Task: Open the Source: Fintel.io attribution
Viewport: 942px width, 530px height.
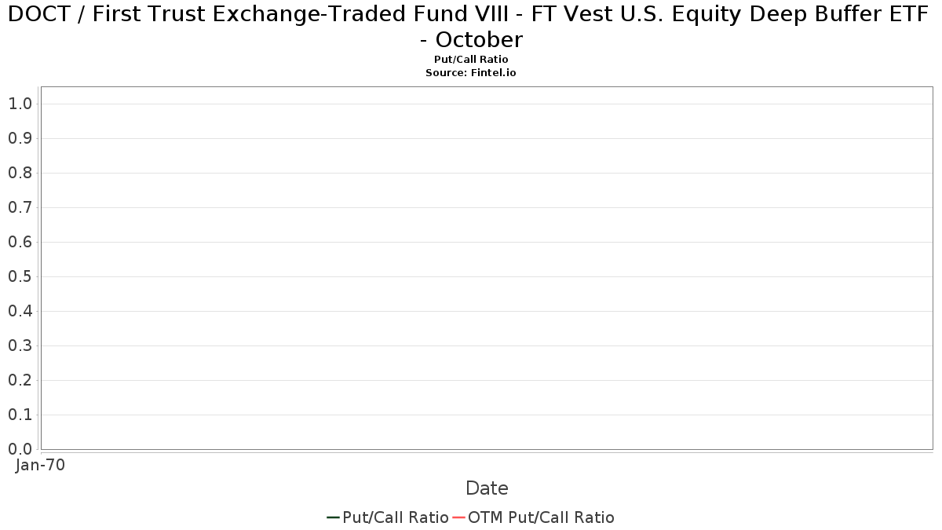Action: point(471,72)
